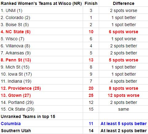148x134 pixels.
Task: Select the '4. NC State (6)' cell
Action: pyautogui.click(x=41, y=32)
